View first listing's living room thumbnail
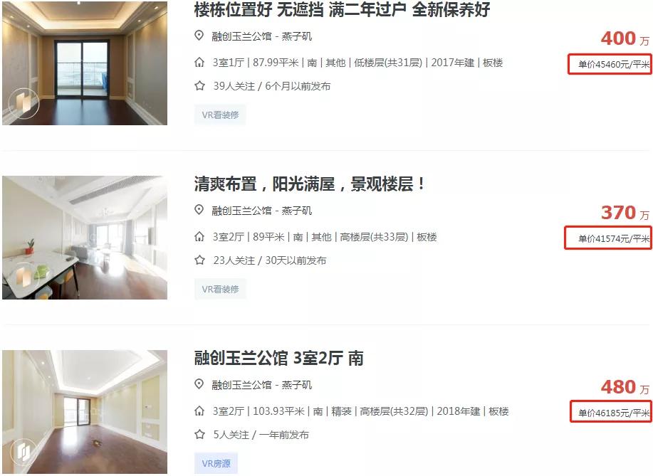The image size is (653, 476). (x=85, y=63)
